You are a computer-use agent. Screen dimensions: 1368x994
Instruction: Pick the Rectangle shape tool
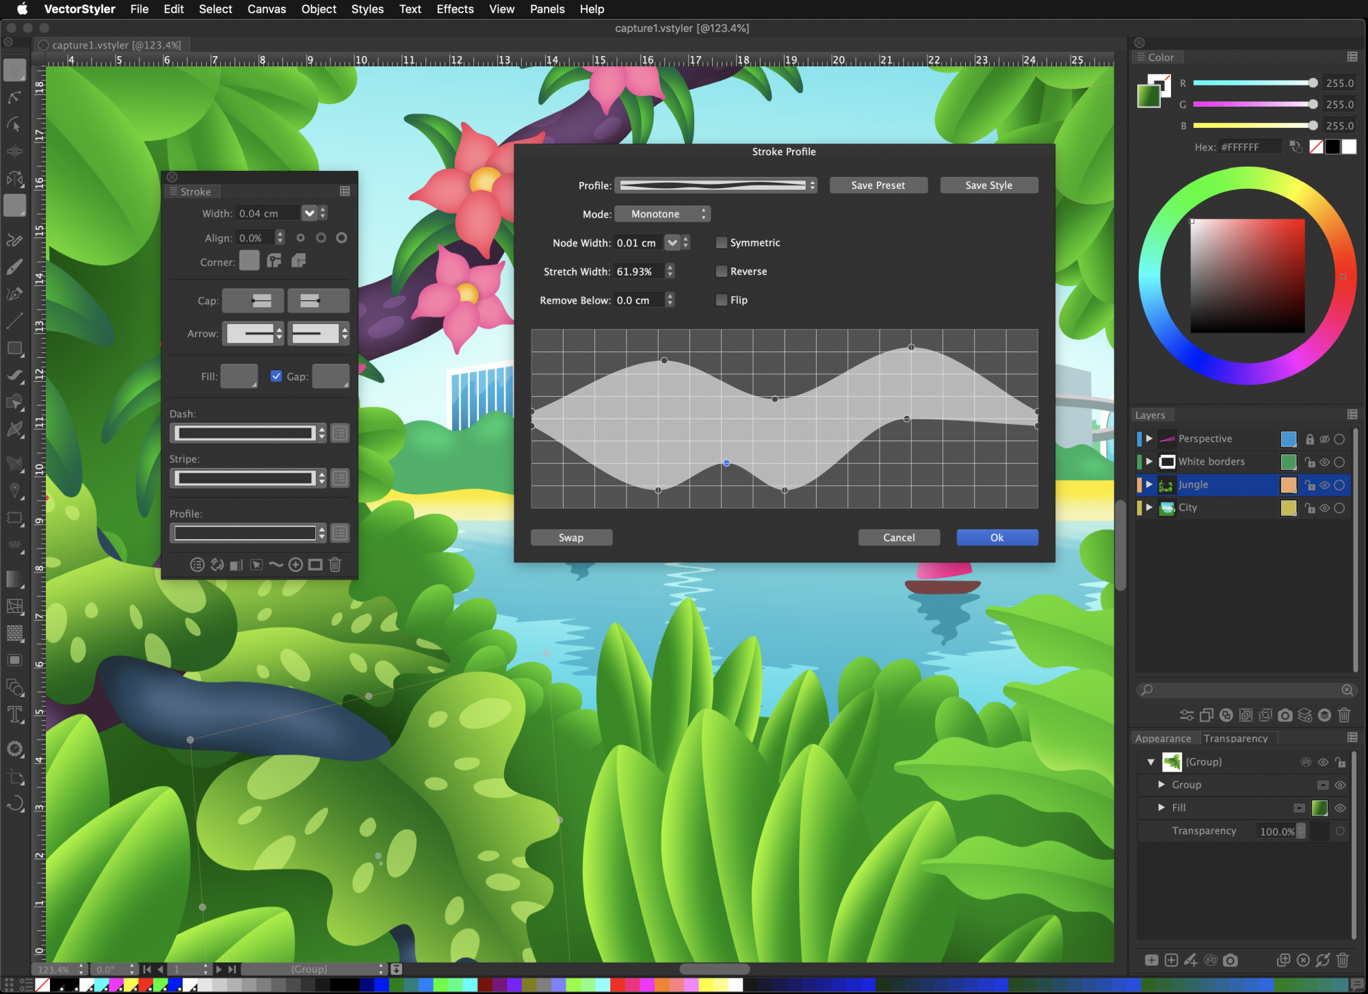tap(14, 348)
